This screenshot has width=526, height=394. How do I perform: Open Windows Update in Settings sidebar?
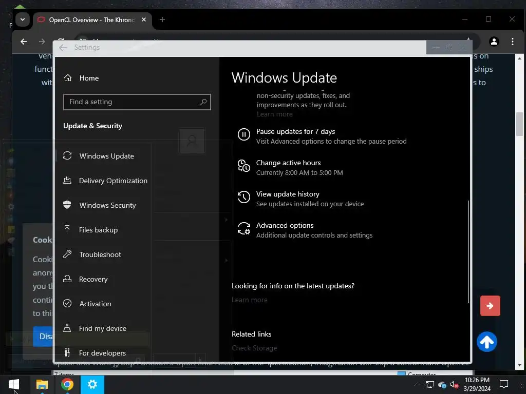106,156
